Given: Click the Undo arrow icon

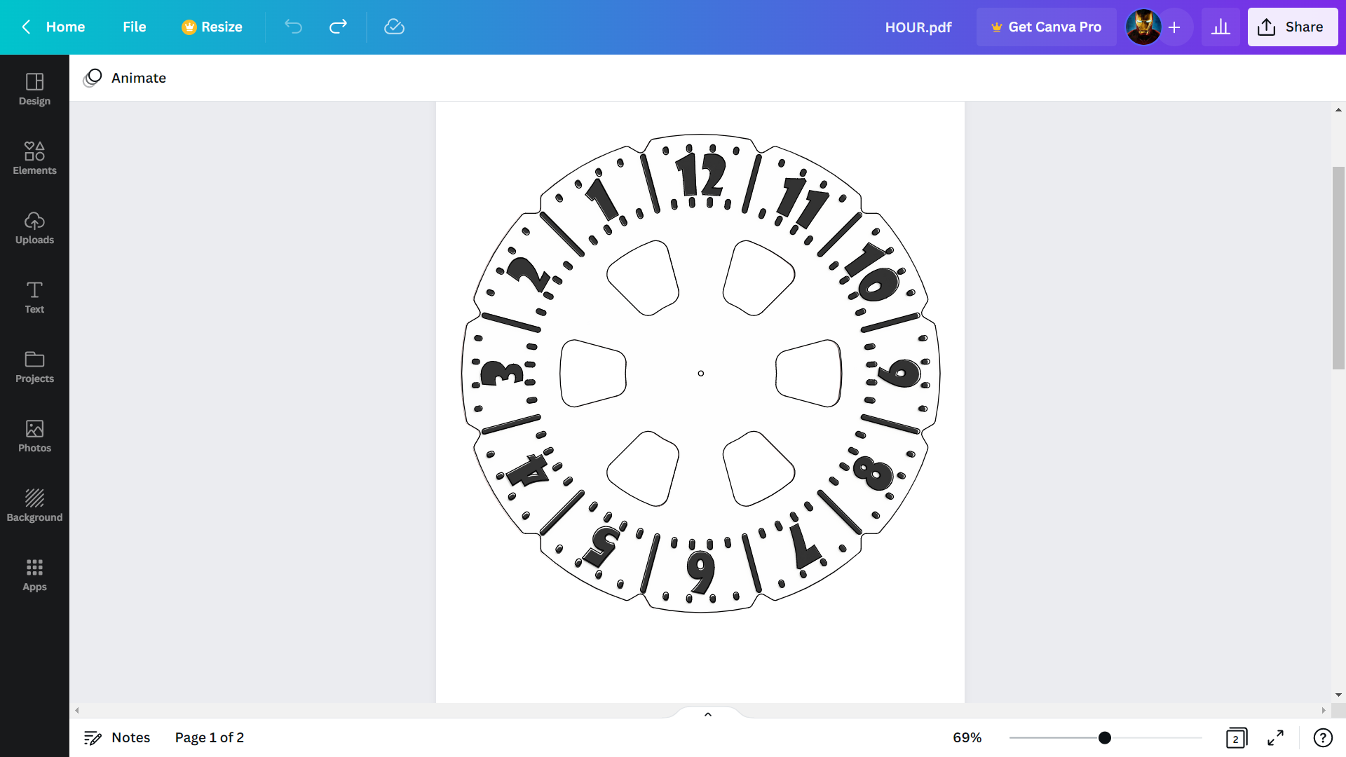Looking at the screenshot, I should coord(293,27).
